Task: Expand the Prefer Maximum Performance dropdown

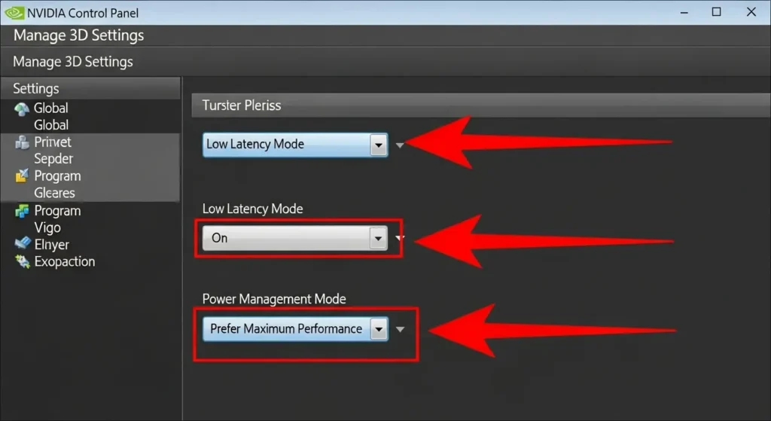Action: [378, 329]
